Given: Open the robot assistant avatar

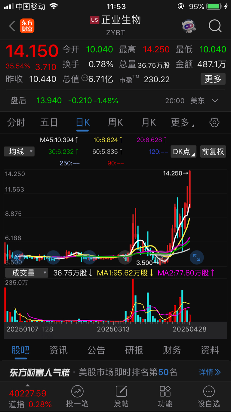Looking at the screenshot, I should (189, 26).
